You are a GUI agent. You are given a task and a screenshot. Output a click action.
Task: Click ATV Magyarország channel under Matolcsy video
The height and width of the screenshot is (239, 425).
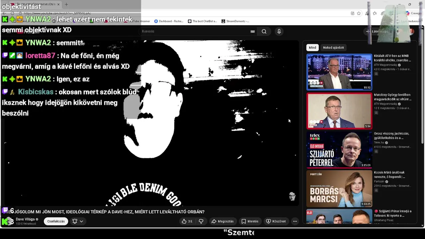tap(385, 104)
